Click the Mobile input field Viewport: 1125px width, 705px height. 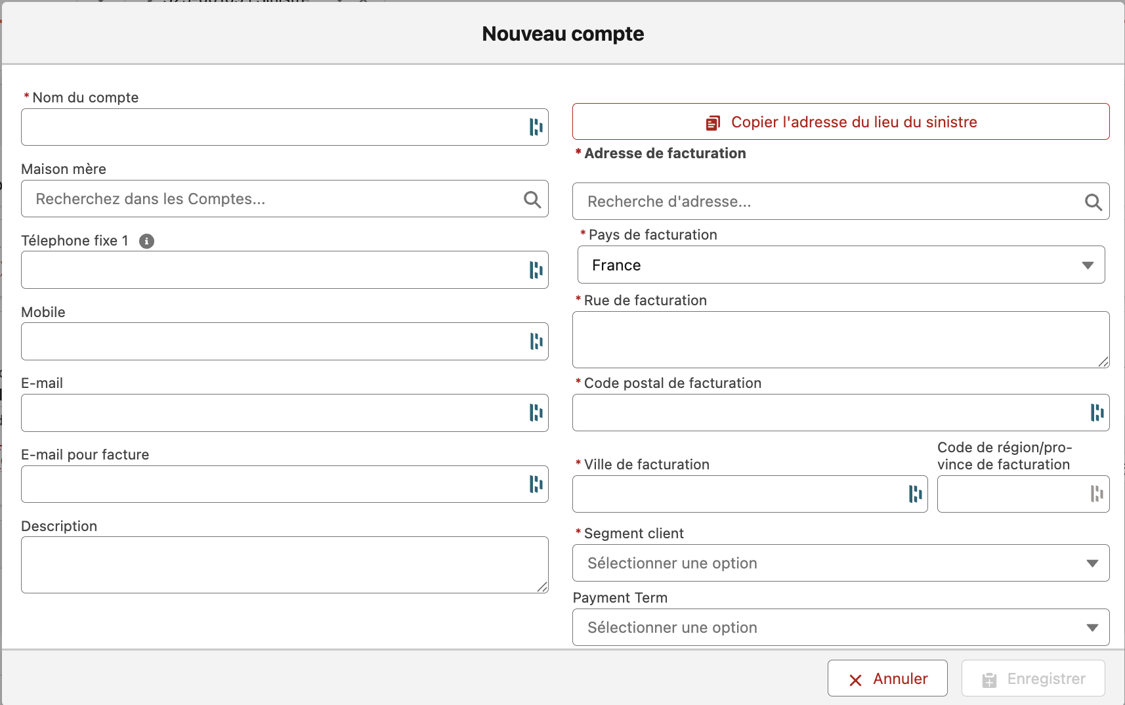pos(285,341)
